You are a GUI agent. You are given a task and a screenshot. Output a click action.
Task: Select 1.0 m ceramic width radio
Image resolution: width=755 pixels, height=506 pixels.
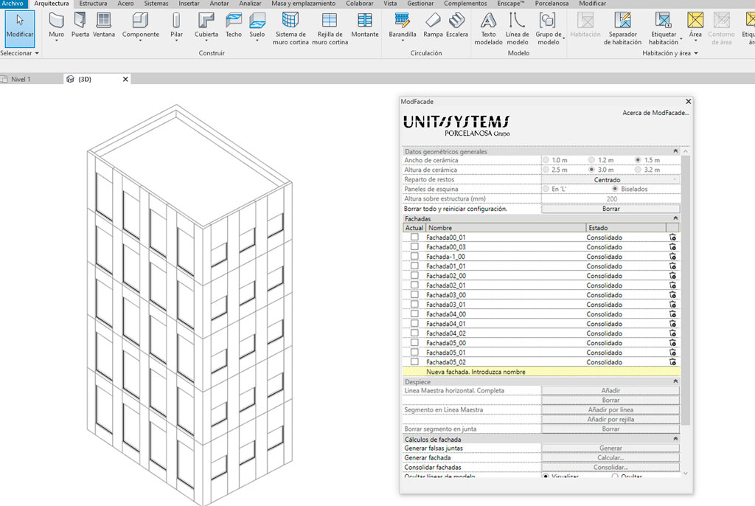coord(546,160)
